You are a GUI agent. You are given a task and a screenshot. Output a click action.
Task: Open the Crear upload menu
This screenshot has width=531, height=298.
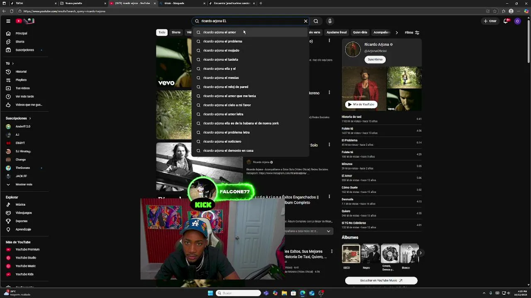490,21
